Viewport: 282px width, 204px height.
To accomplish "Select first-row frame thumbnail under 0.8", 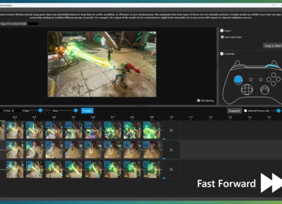I will pos(132,130).
